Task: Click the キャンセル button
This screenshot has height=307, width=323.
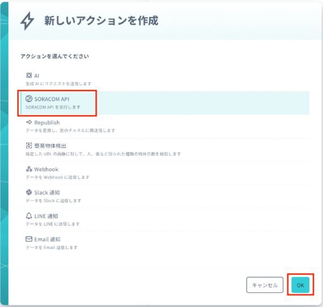Action: tap(265, 285)
